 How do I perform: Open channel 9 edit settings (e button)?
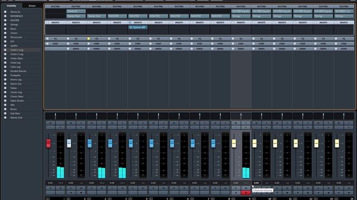(x=245, y=127)
